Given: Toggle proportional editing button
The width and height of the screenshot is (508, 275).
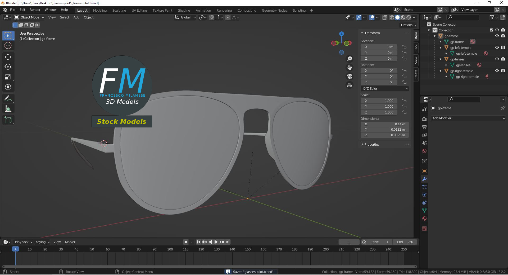Looking at the screenshot, I should coord(228,17).
